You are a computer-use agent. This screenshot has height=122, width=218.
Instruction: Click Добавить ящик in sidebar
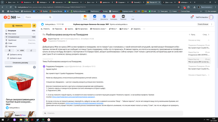pos(14,58)
